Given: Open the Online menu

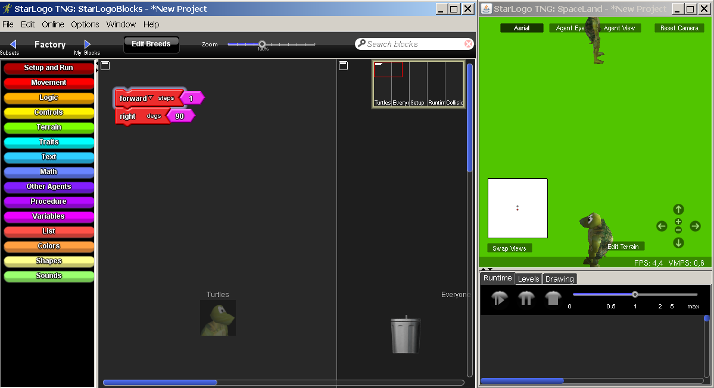Looking at the screenshot, I should (53, 24).
